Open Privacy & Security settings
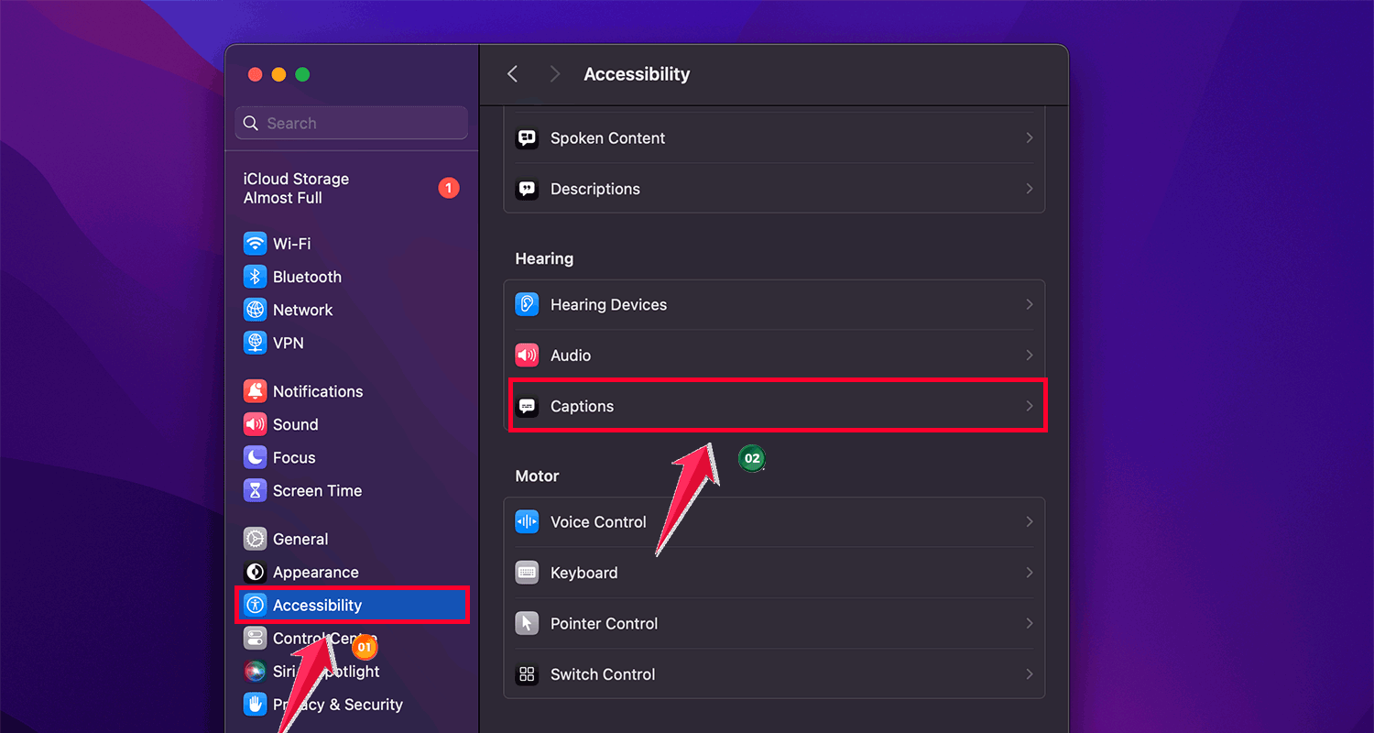The height and width of the screenshot is (733, 1374). 337,704
